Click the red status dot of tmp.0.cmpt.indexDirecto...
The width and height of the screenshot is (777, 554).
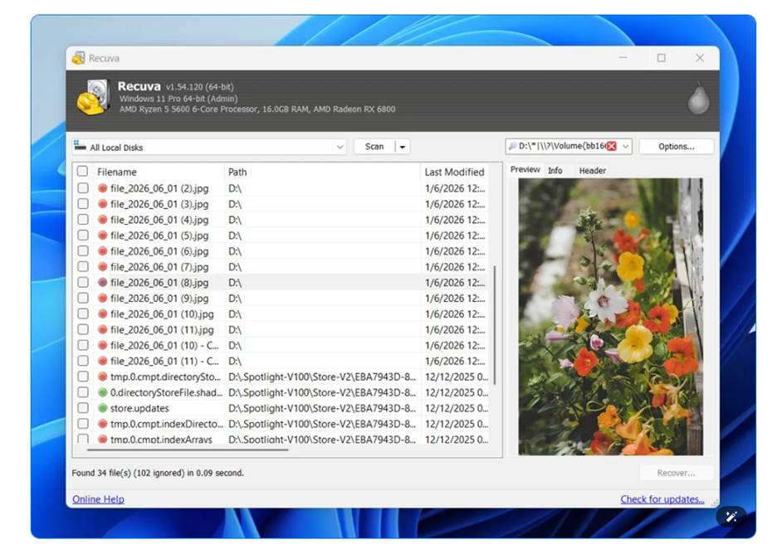coord(103,424)
